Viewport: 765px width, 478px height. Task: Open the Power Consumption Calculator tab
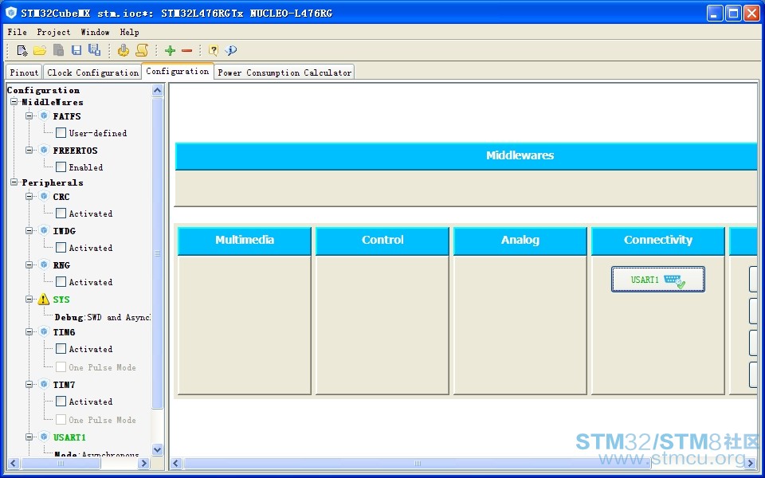coord(284,72)
